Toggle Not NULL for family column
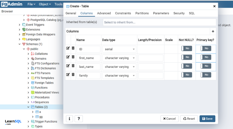 [x=187, y=75]
